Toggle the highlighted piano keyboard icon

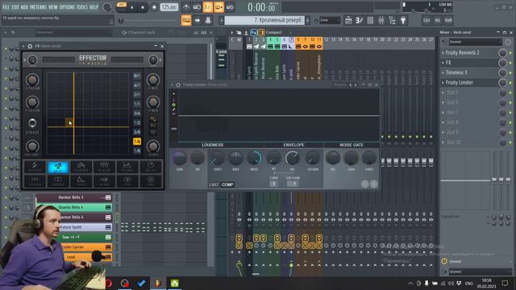(186, 20)
